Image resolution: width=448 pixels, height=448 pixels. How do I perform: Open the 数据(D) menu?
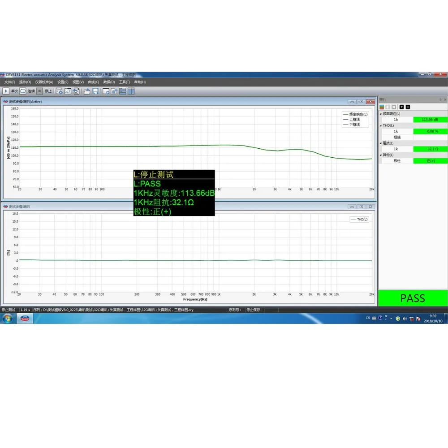click(109, 82)
